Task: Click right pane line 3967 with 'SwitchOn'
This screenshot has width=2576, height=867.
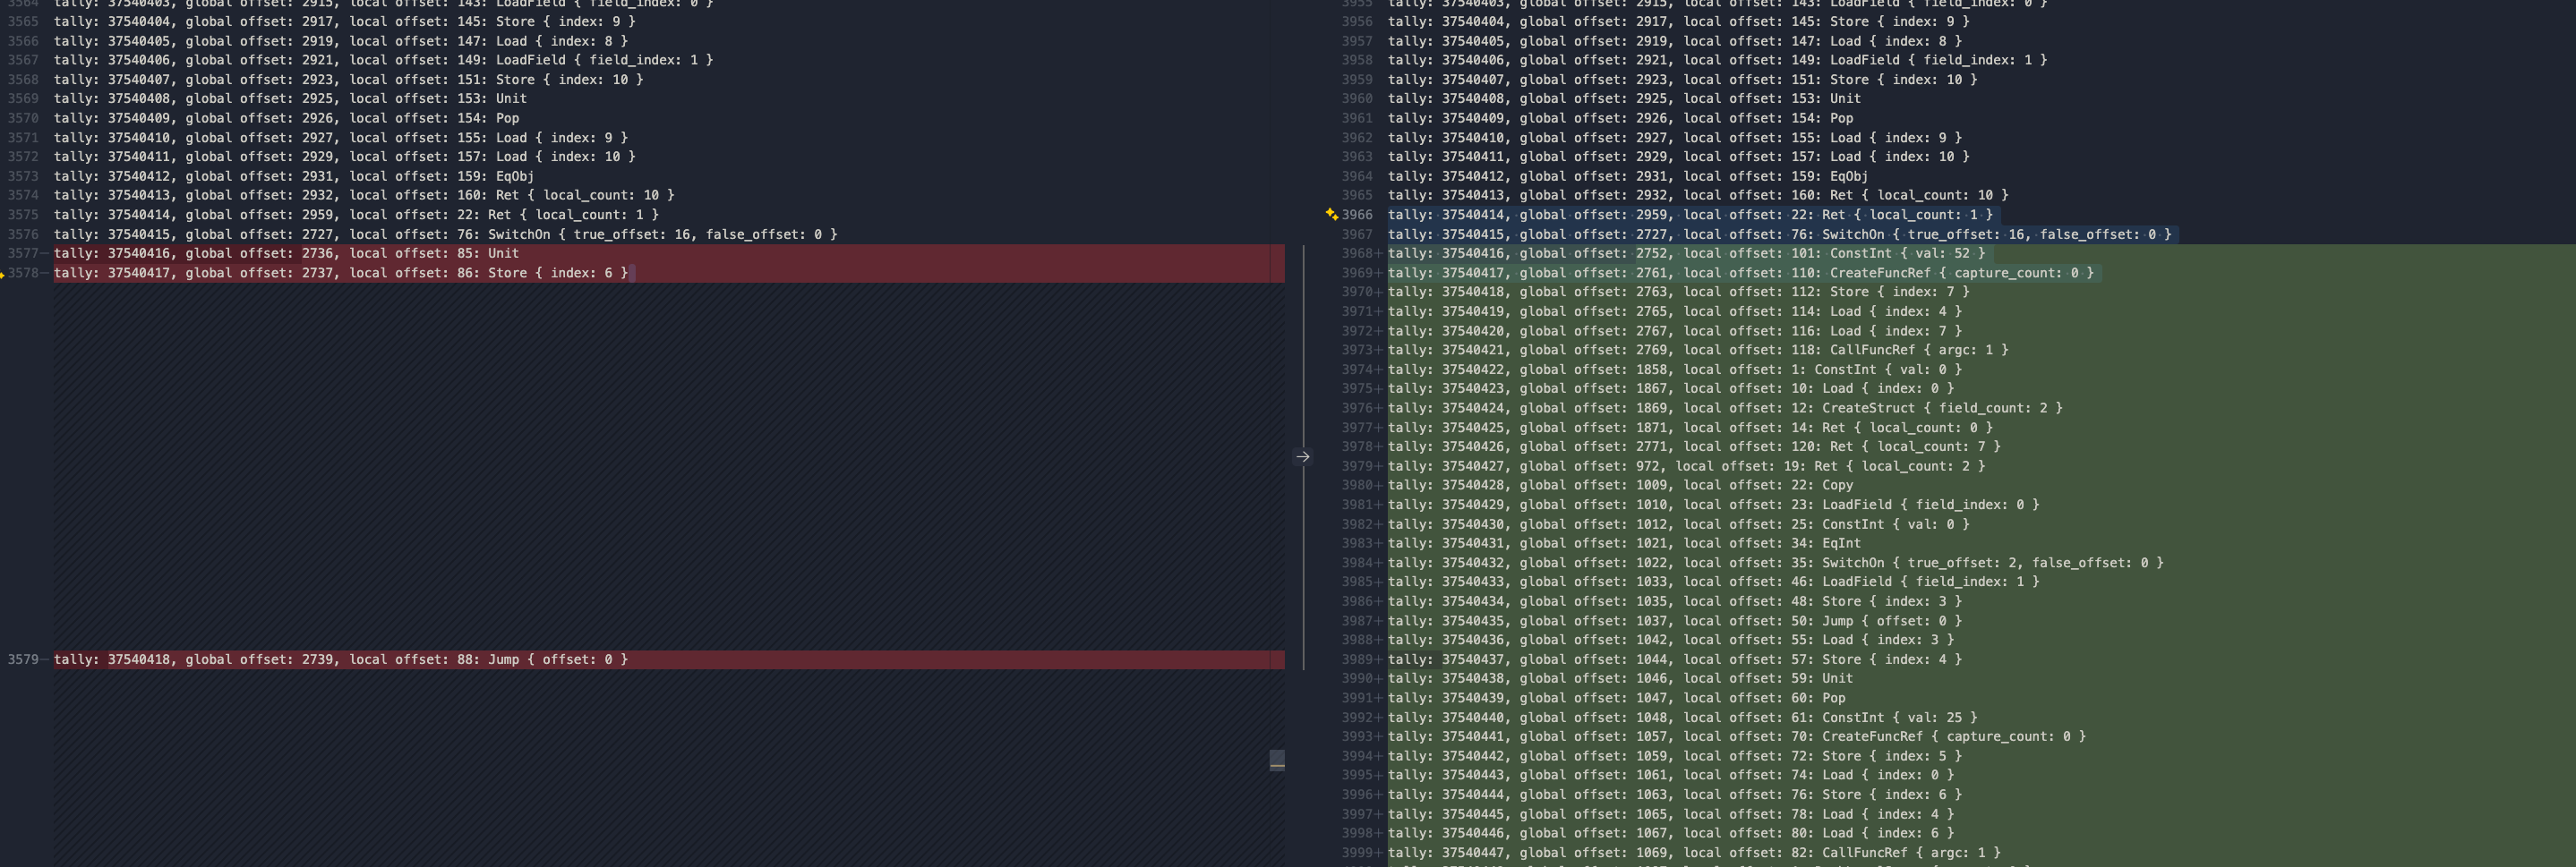Action: pyautogui.click(x=1779, y=234)
